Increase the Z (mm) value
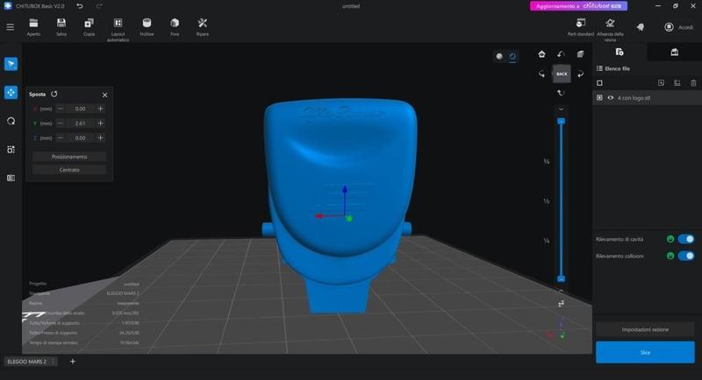The width and height of the screenshot is (702, 380). (100, 138)
